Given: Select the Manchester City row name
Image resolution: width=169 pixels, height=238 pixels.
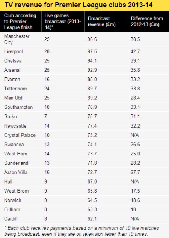Looking at the screenshot, I should click(x=17, y=39).
